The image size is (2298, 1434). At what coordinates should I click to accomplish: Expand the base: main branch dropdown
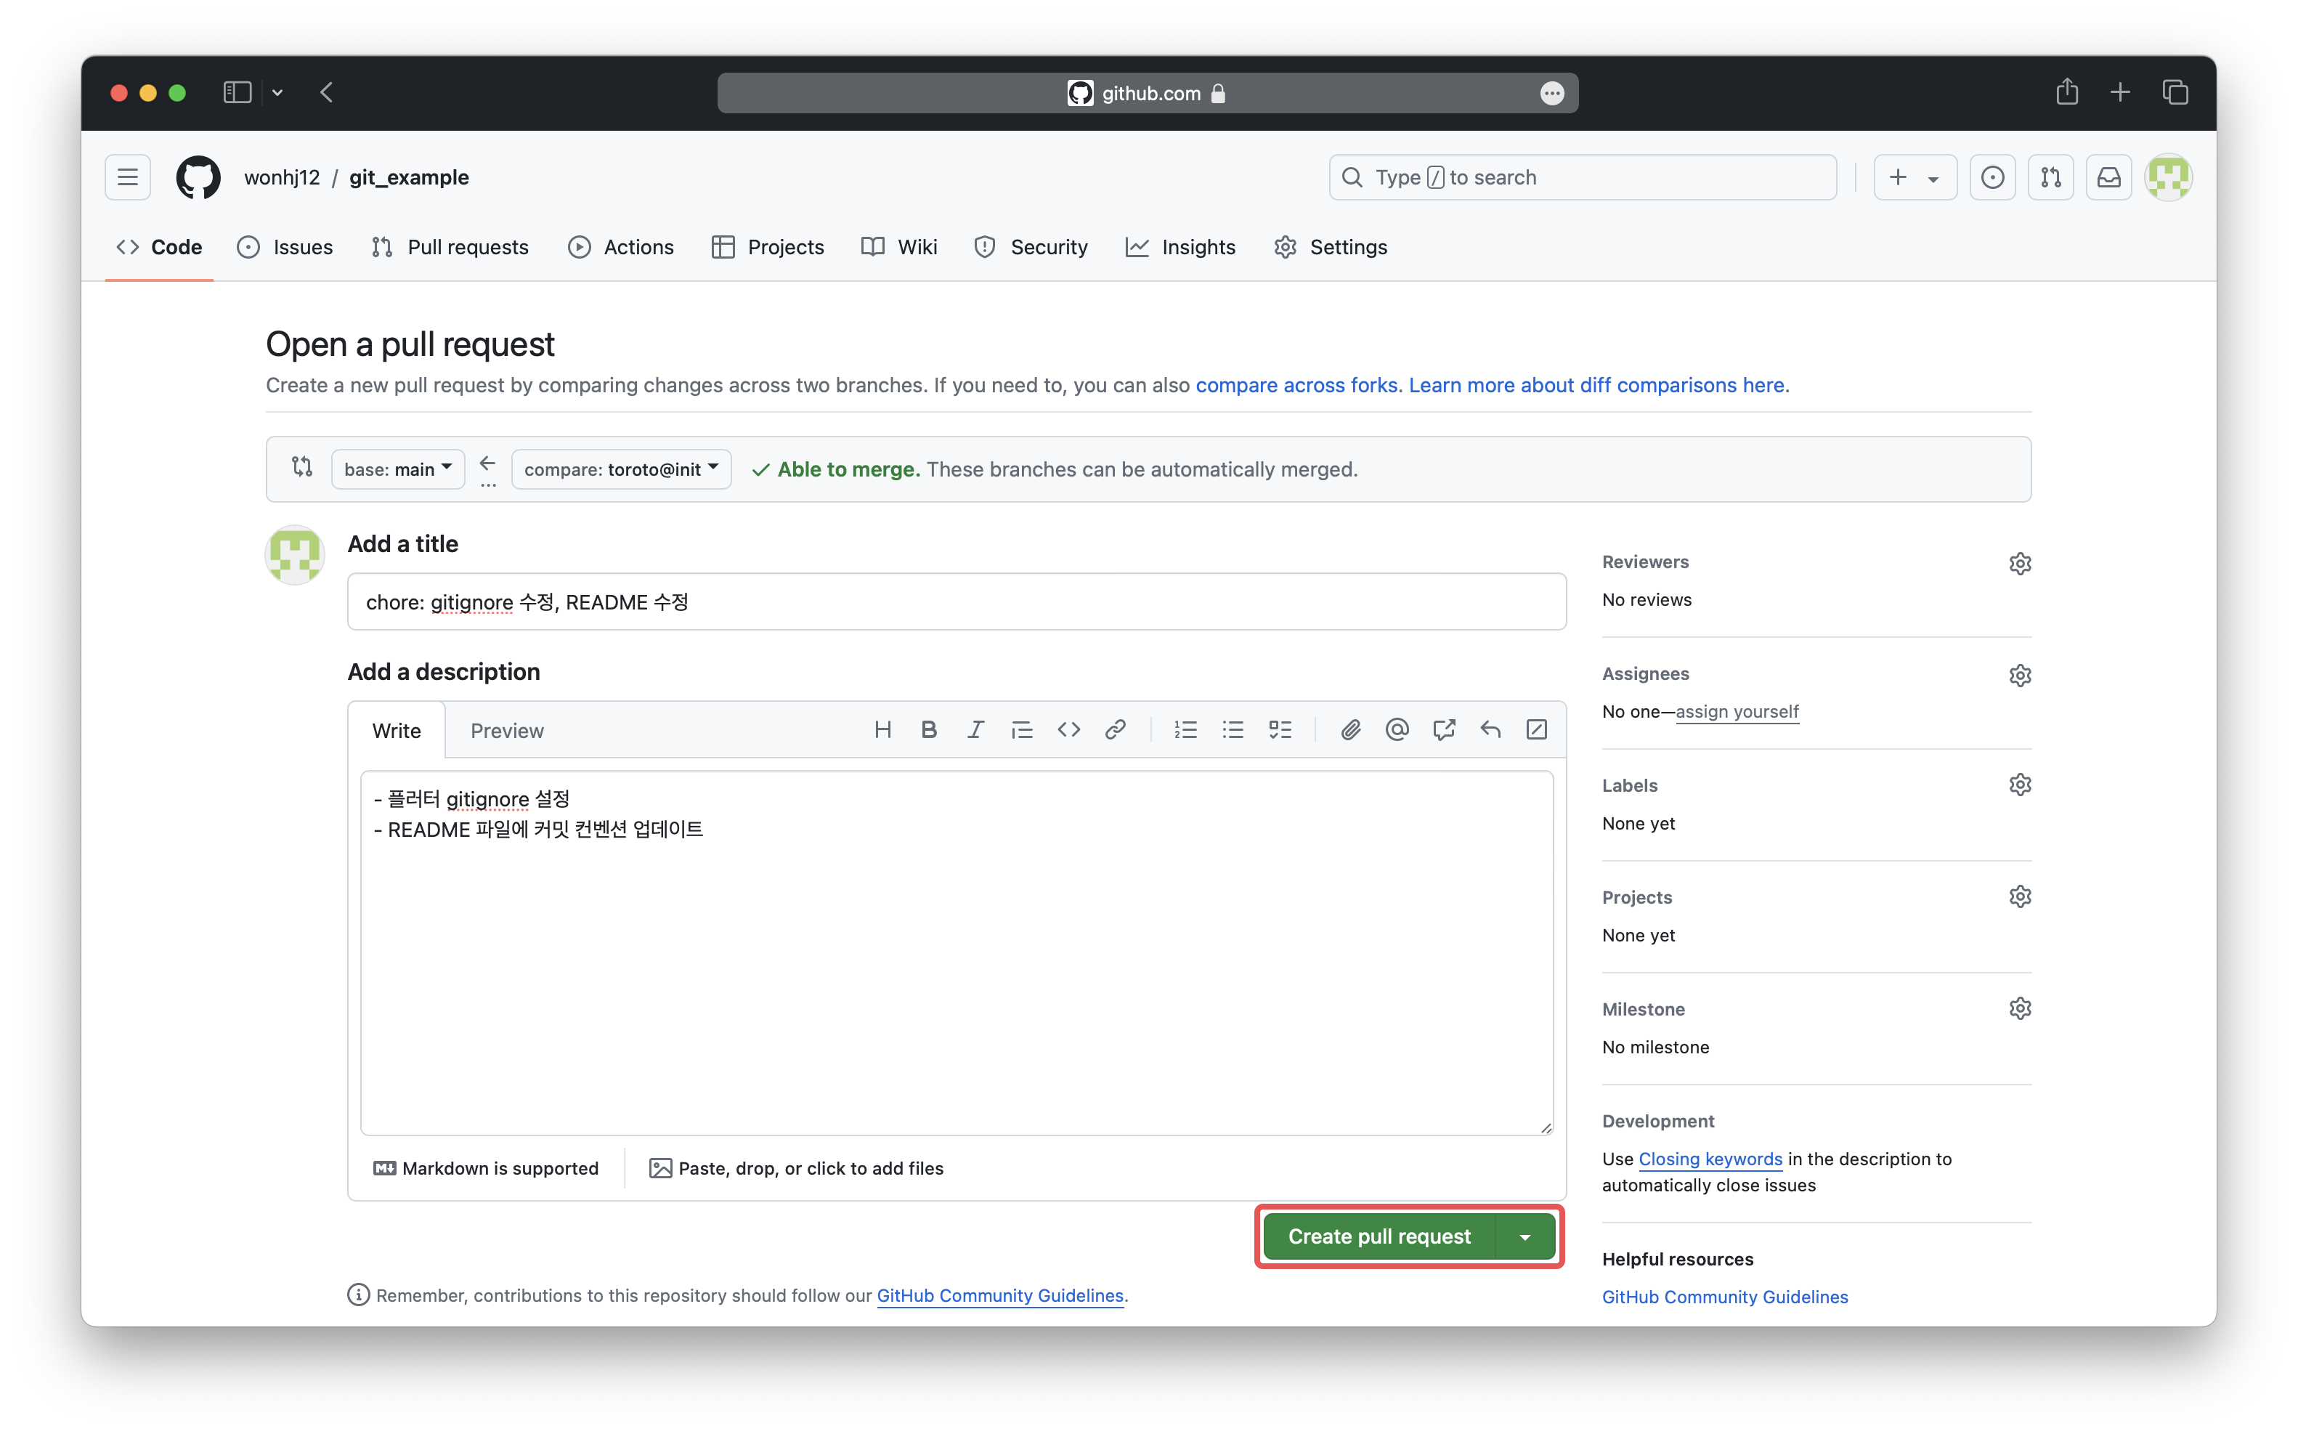(397, 469)
